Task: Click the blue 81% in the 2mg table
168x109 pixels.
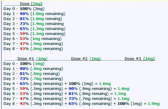Action: 24,19
